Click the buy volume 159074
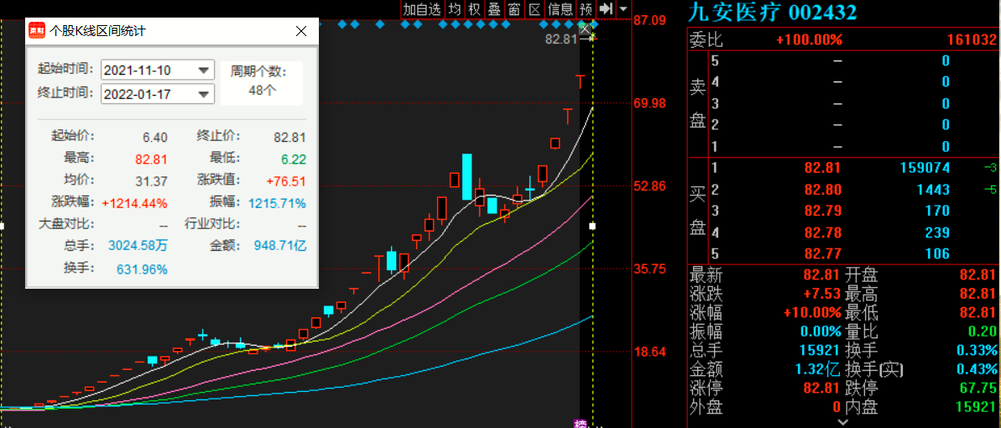Image resolution: width=1001 pixels, height=428 pixels. coord(925,169)
